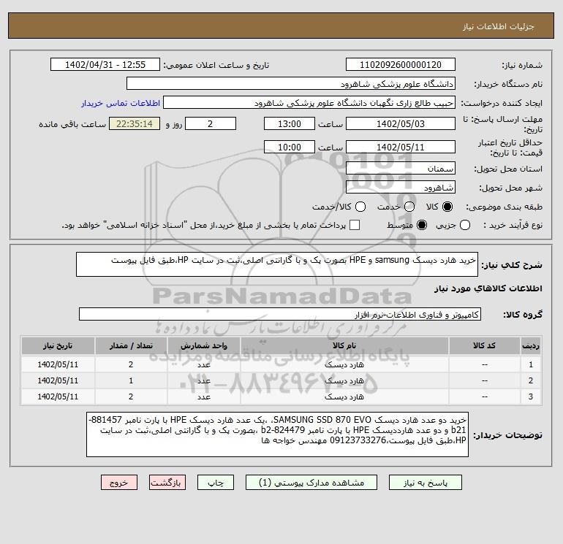Select the خدمت radio button

(409, 207)
